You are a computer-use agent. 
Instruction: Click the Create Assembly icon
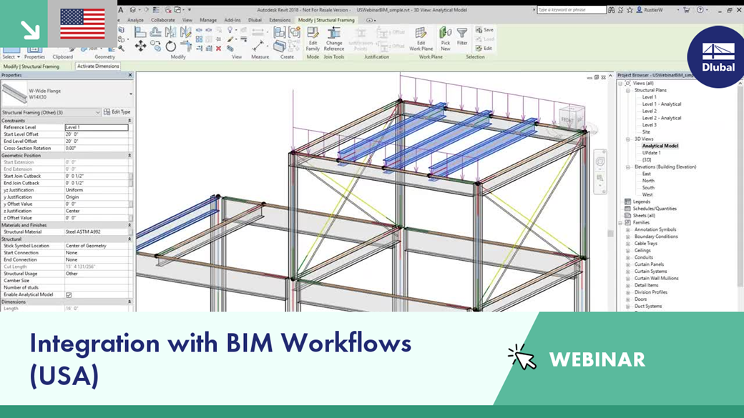tap(280, 32)
